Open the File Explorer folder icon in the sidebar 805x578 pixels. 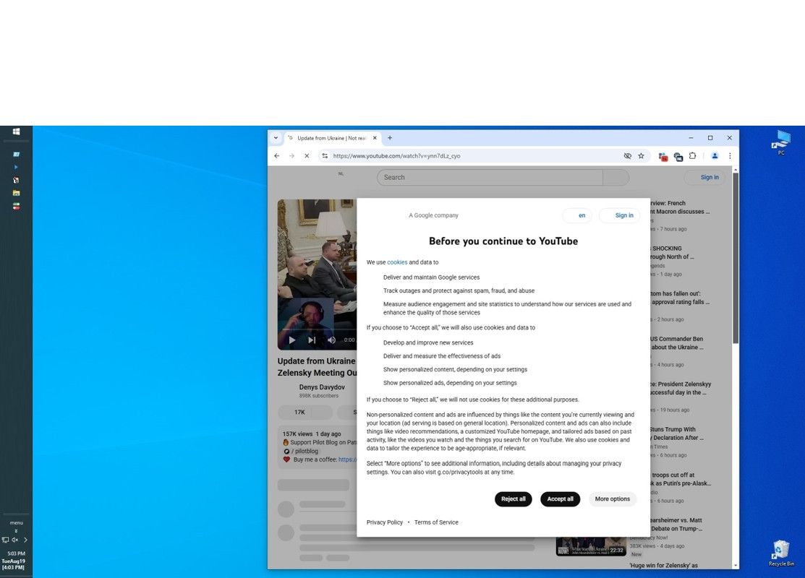click(x=16, y=193)
